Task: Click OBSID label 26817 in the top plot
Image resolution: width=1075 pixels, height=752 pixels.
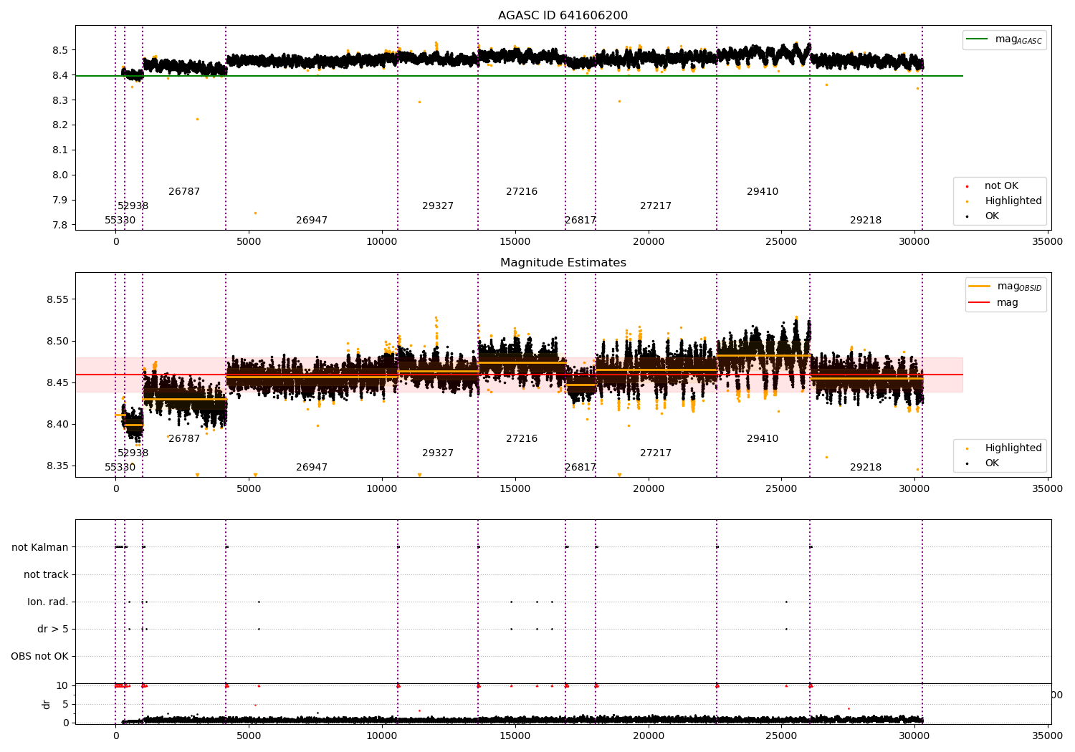Action: tap(580, 221)
